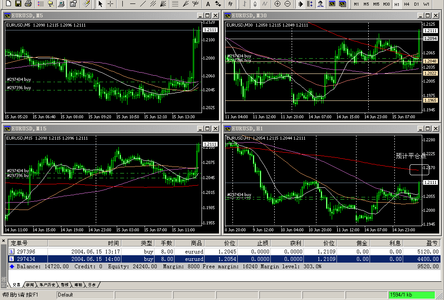Sort orders by 手数 column header
Screen dimensions: 444x300
click(x=165, y=243)
